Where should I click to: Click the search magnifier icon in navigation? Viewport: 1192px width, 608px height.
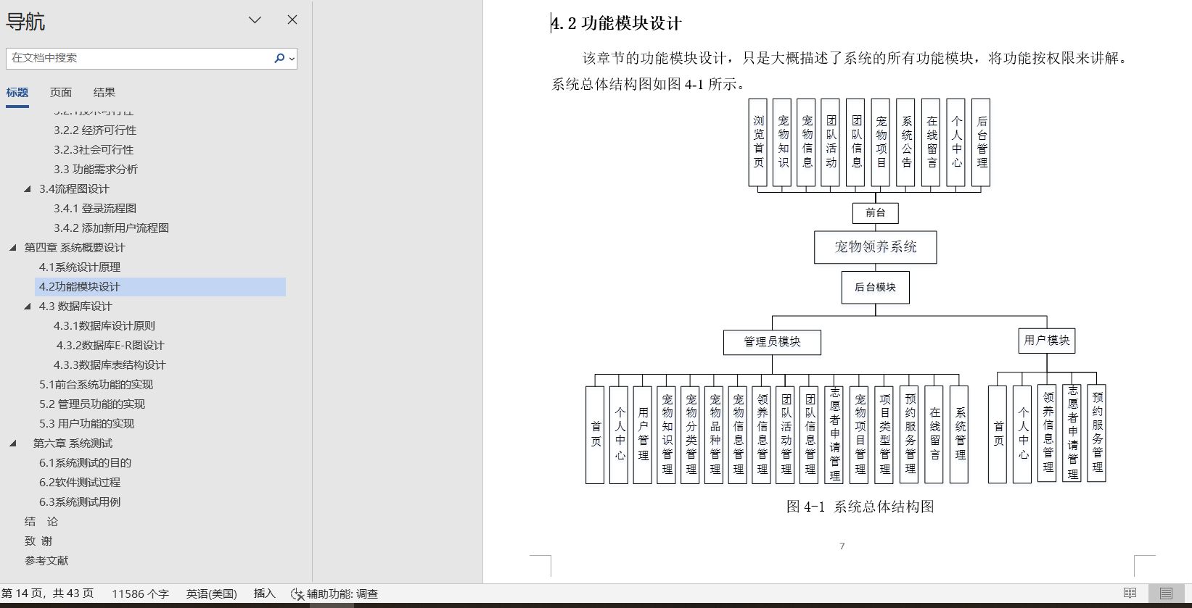click(279, 58)
